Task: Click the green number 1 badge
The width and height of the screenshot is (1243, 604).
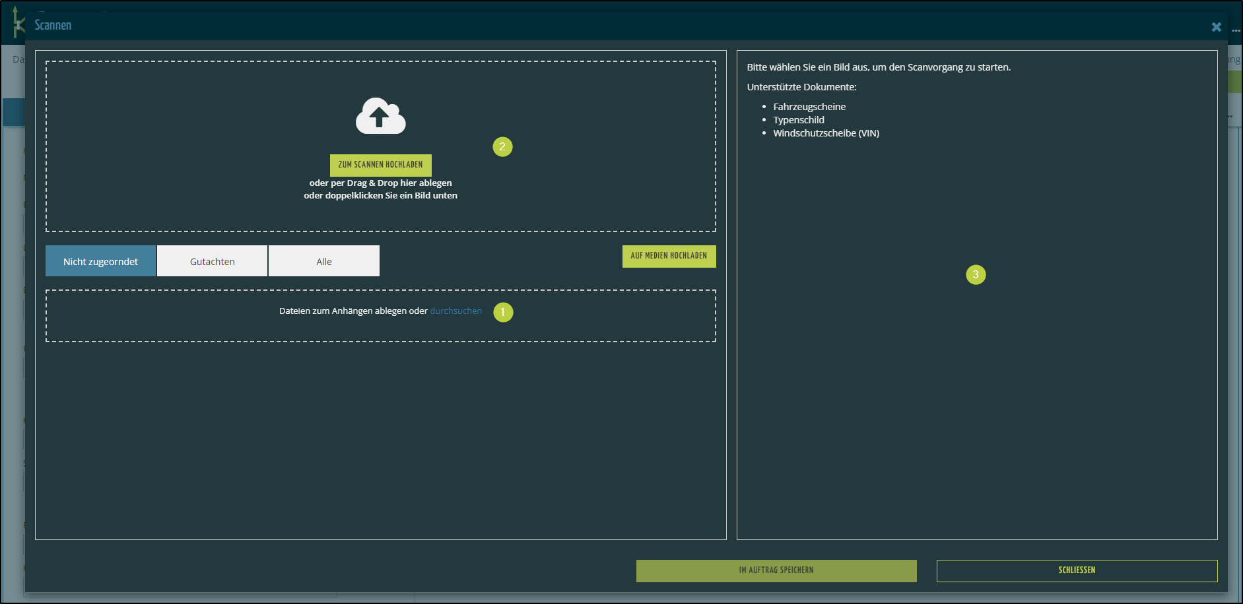Action: 503,312
